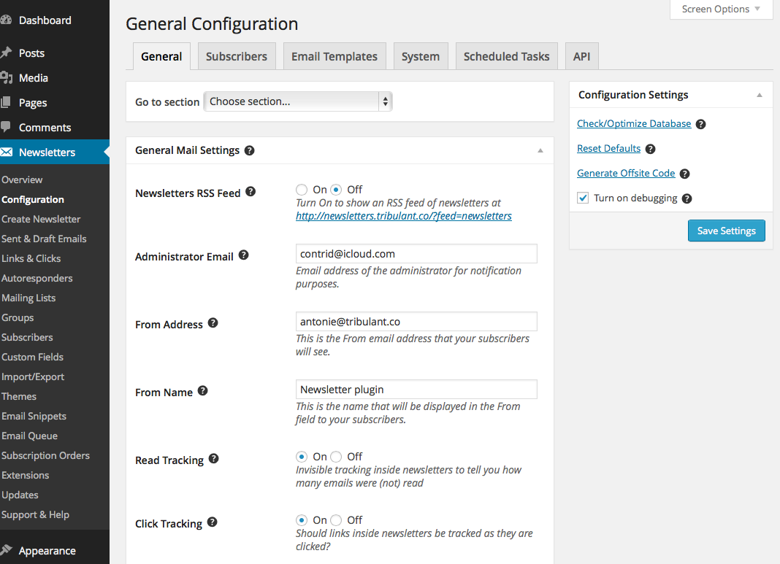
Task: Collapse the Configuration Settings box
Action: (760, 95)
